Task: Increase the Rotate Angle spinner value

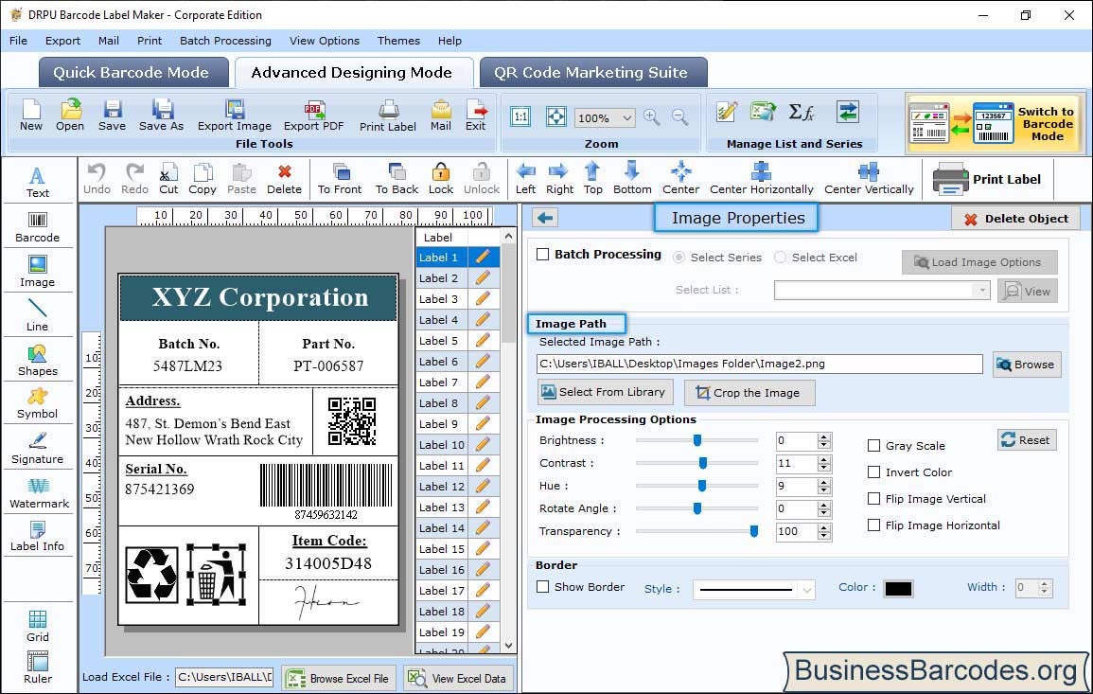Action: point(824,505)
